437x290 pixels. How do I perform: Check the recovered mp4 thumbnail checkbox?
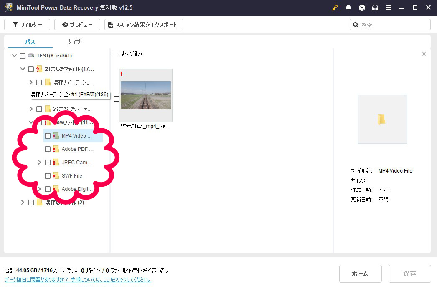pos(116,99)
